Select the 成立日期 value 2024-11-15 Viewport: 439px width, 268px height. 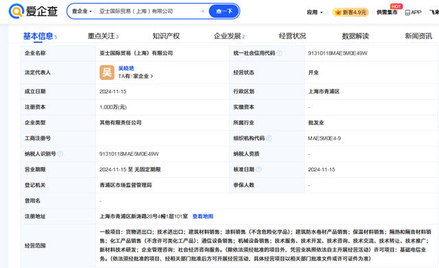click(112, 92)
